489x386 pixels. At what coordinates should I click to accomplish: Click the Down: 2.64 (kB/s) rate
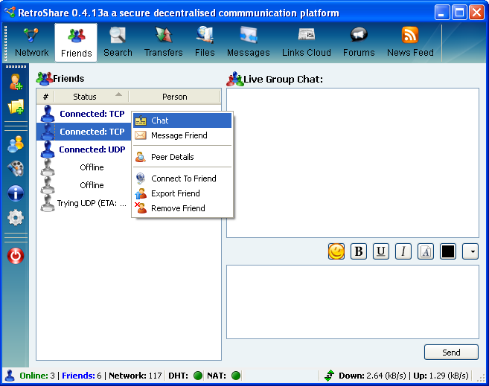372,376
